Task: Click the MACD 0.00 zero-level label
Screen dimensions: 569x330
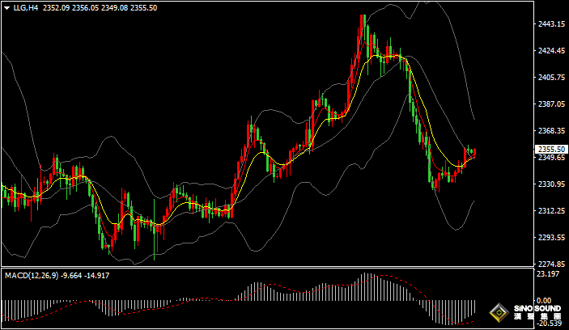Action: point(546,300)
